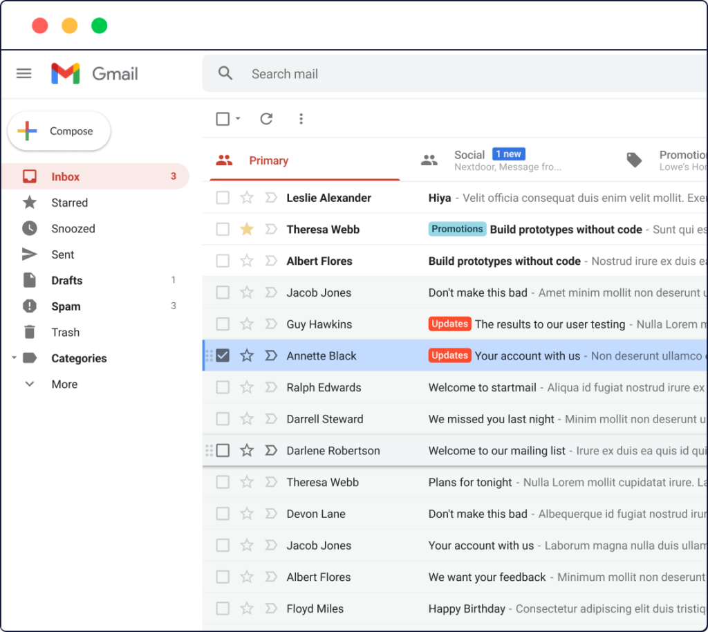Screen dimensions: 708x632
Task: Click the refresh mail icon
Action: coord(266,119)
